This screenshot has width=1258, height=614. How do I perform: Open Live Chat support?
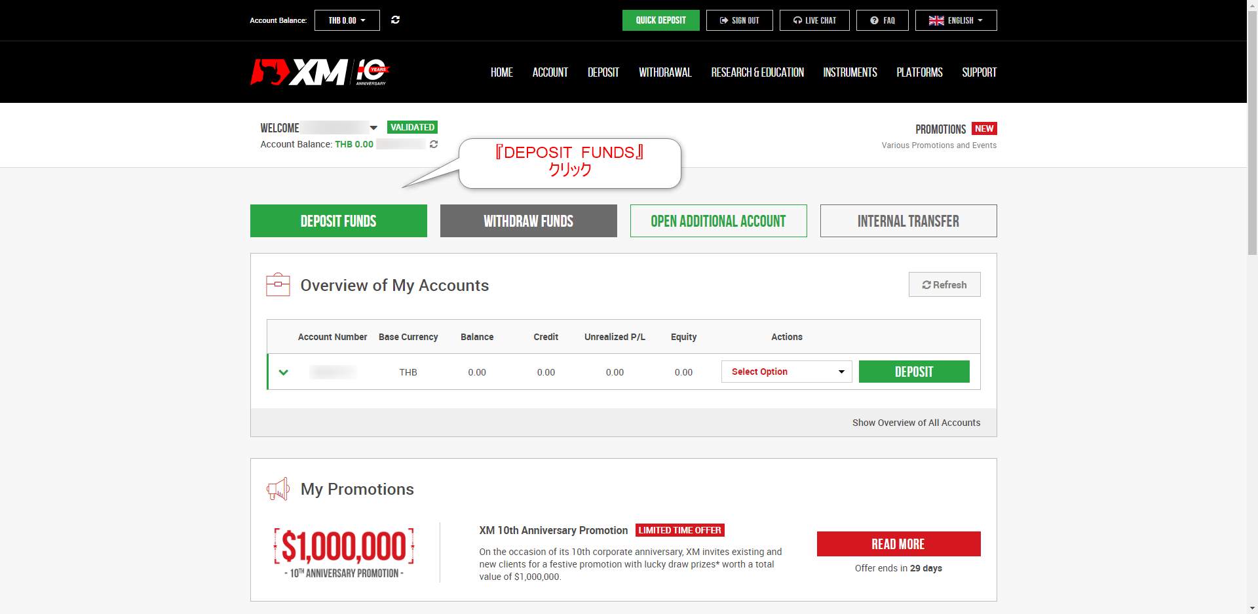tap(814, 20)
